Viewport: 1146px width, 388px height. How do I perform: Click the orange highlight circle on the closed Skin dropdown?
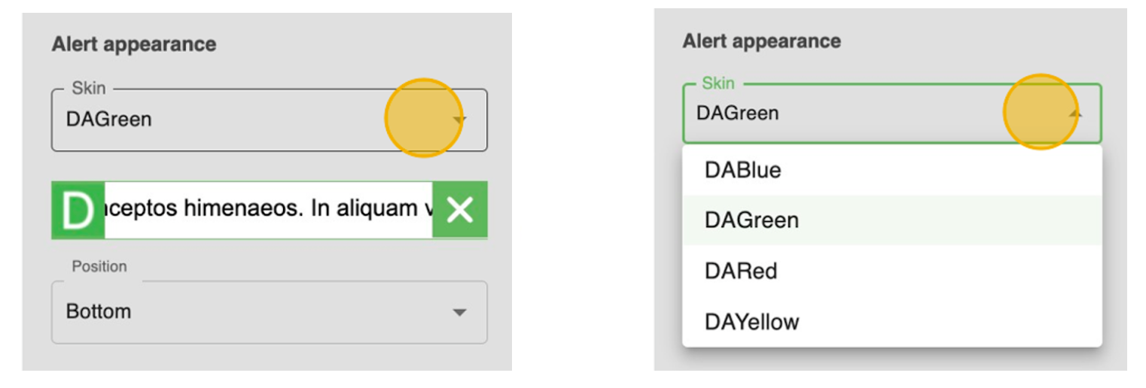point(422,118)
